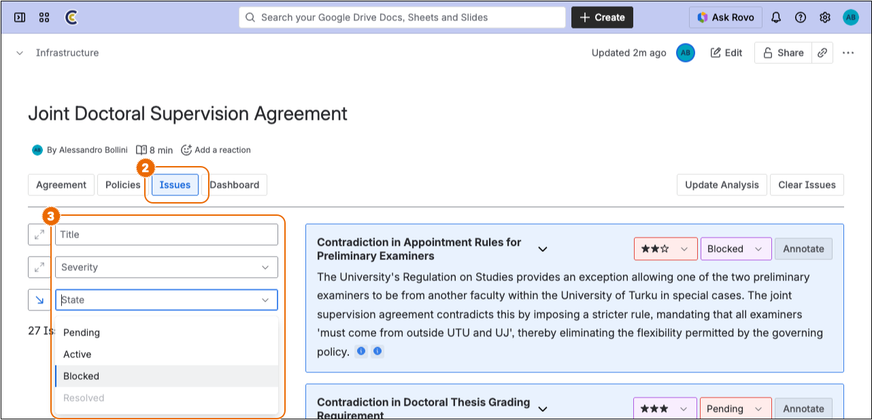Select Active in the State list
Viewport: 872px width, 420px height.
pos(78,355)
